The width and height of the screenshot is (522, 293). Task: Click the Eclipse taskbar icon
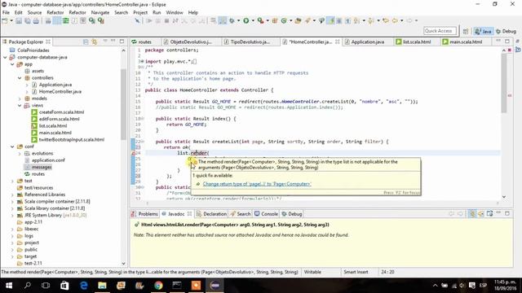coord(215,286)
